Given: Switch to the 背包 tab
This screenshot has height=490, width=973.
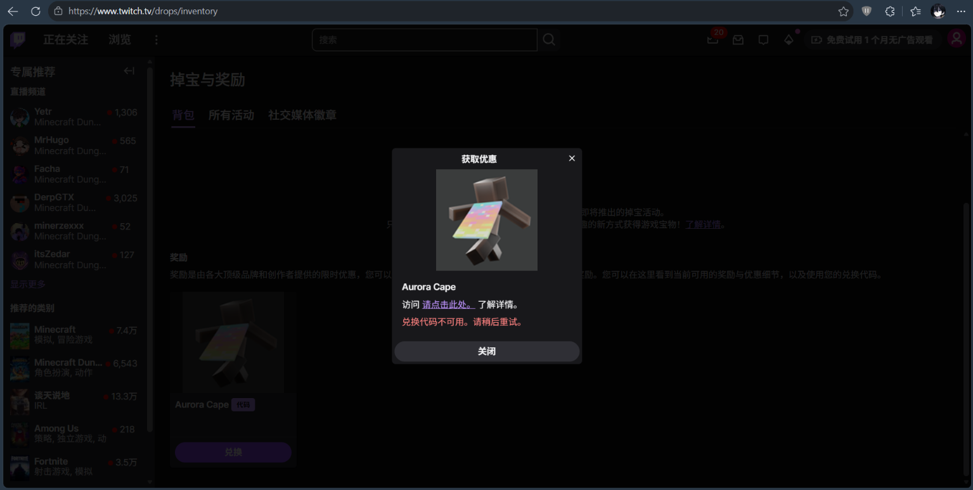Looking at the screenshot, I should coord(183,115).
